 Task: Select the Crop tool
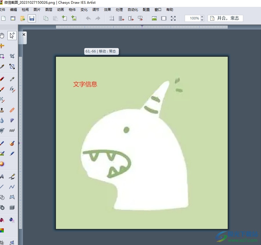point(12,56)
